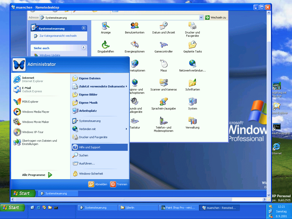Screen dimensions: 292x219
Task: Click the command prompt quick launch icon
Action: pyautogui.click(x=56, y=208)
